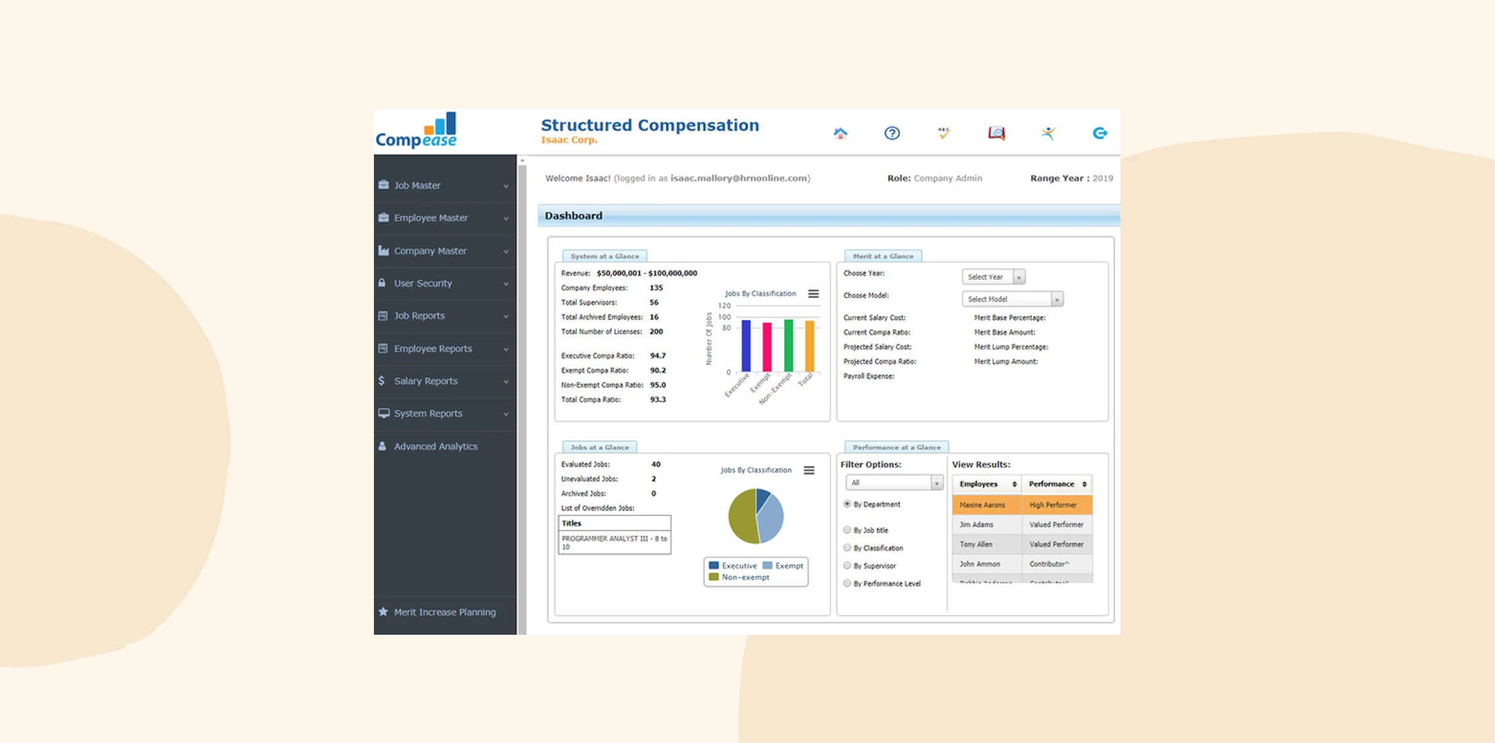Toggle Executive legend entry in pie chart
This screenshot has width=1495, height=743.
[x=732, y=565]
